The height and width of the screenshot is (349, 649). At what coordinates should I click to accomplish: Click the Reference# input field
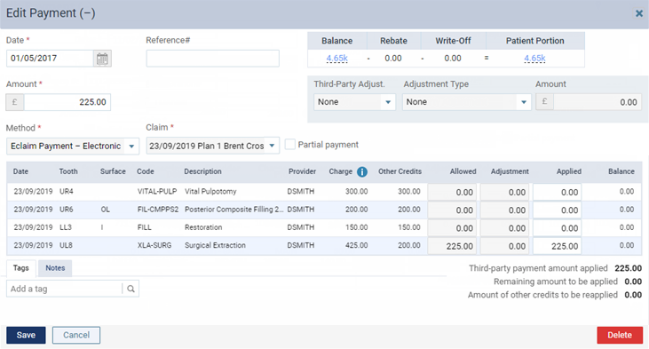coord(213,59)
